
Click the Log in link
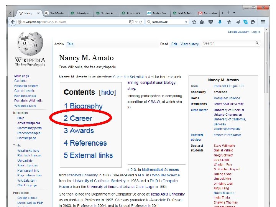pyautogui.click(x=256, y=32)
